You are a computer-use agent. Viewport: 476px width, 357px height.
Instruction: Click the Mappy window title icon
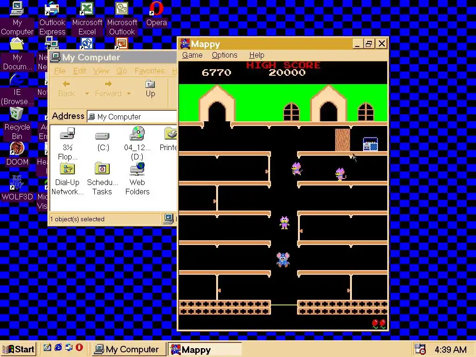coord(185,44)
